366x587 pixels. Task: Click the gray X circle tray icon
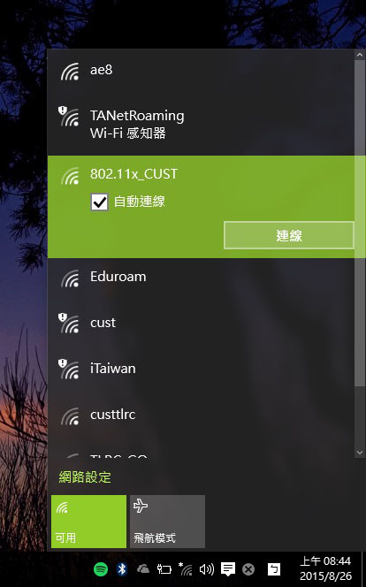pyautogui.click(x=248, y=569)
